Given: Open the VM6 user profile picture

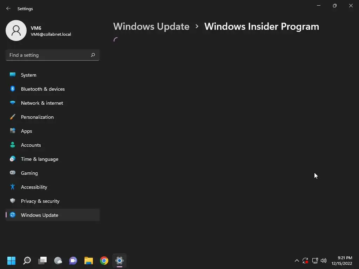Looking at the screenshot, I should pos(16,30).
